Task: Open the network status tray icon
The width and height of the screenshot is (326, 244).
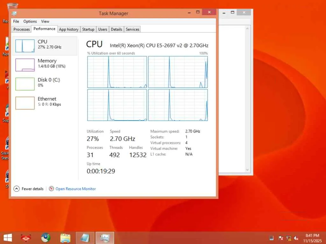Action: point(288,238)
